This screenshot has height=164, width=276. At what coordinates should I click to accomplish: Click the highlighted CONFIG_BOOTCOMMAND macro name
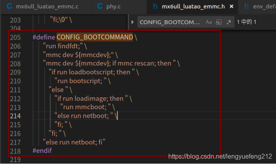(95, 37)
